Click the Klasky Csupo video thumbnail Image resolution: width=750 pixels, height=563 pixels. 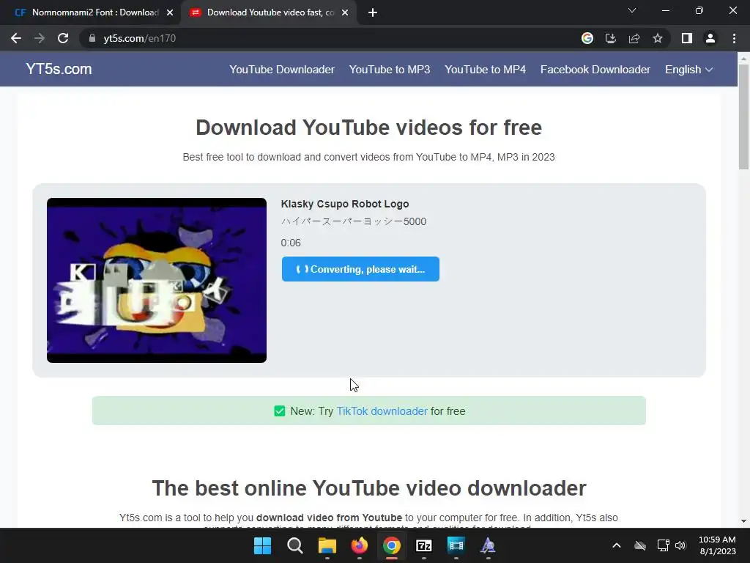pos(157,280)
